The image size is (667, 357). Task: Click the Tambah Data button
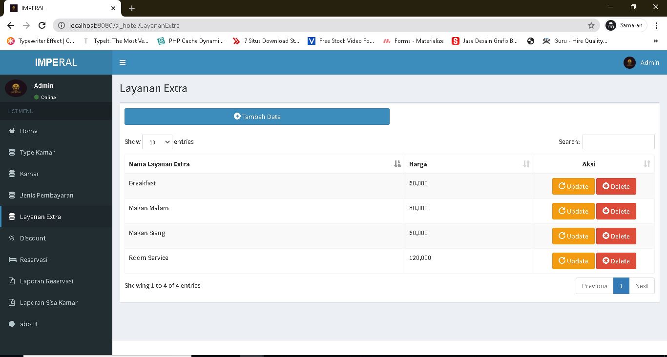257,117
